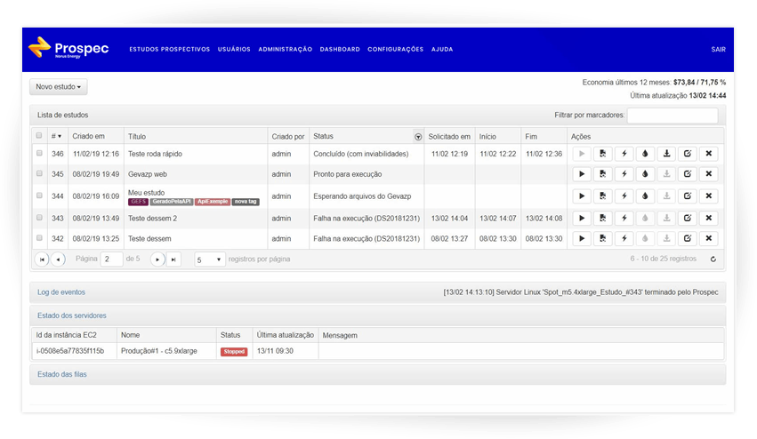Edit study 343 using the pencil icon
Viewport: 757px width, 439px height.
pos(688,217)
